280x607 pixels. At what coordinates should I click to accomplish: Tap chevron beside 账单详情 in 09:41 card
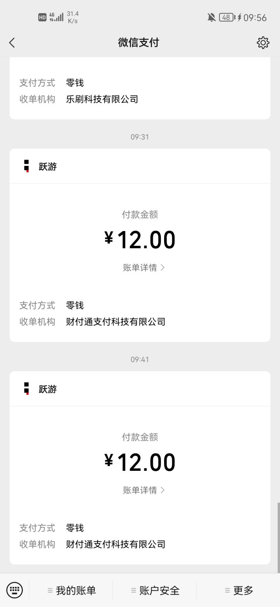pos(163,490)
